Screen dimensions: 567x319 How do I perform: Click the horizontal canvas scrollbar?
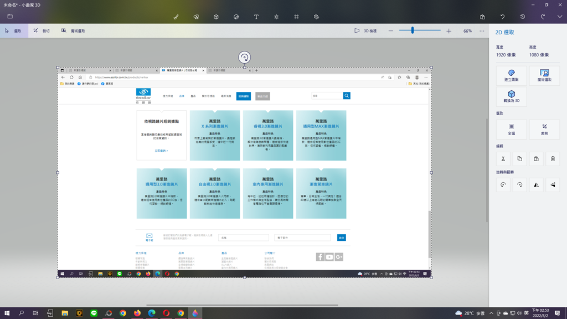tap(242, 305)
